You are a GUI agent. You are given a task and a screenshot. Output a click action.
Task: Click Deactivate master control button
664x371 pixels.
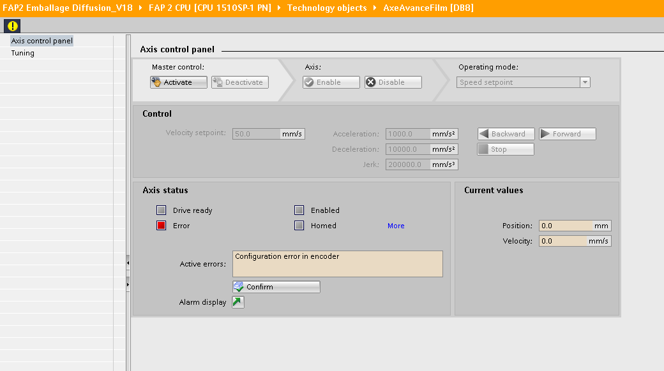[240, 82]
